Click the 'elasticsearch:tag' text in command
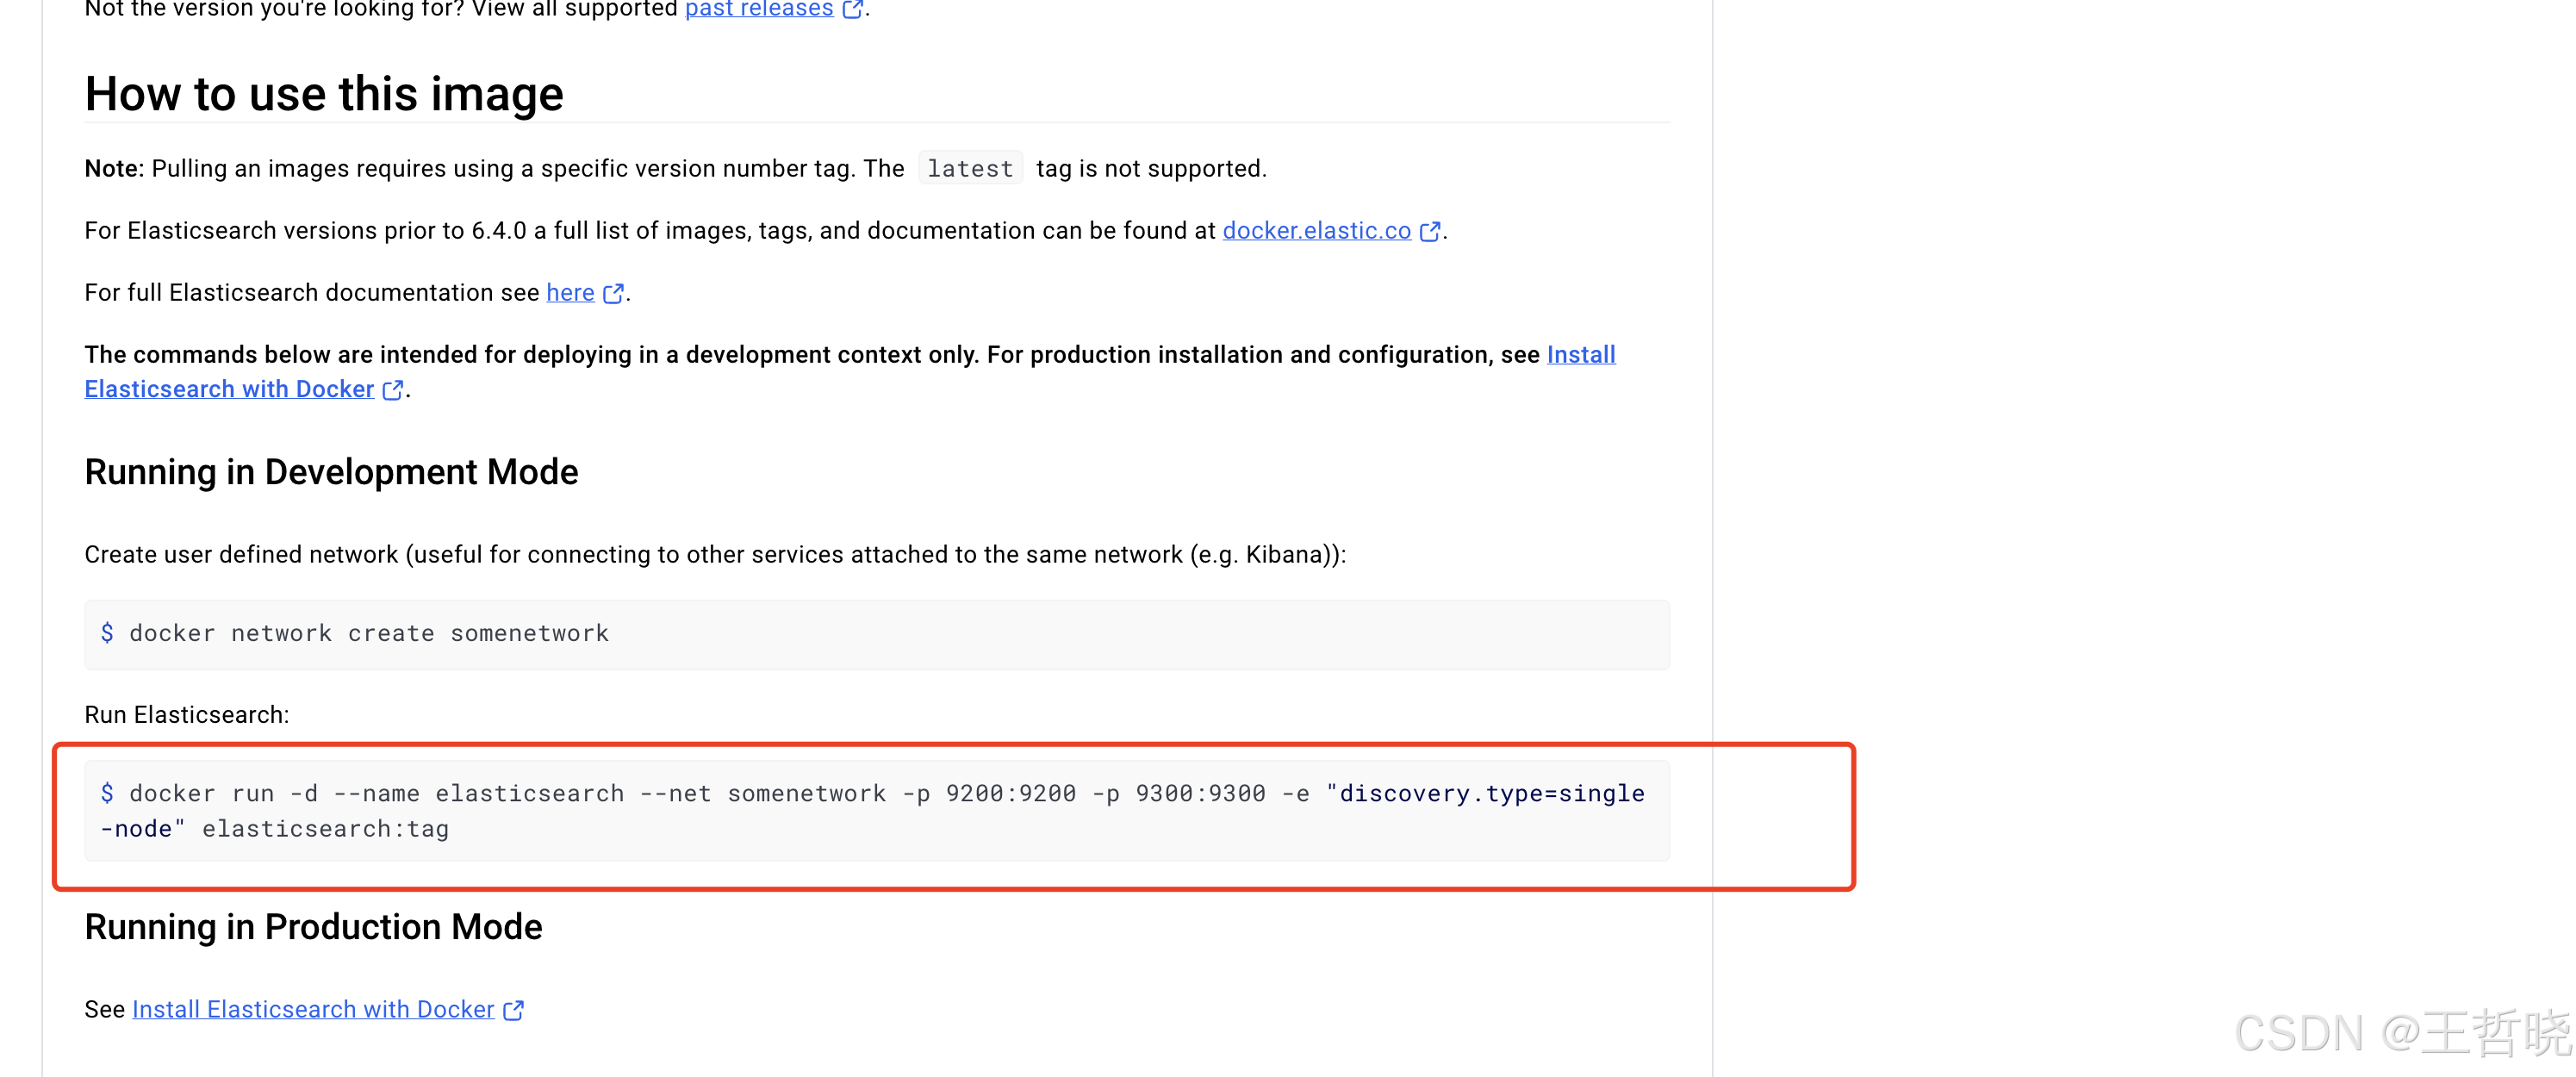This screenshot has height=1077, width=2576. coord(325,829)
